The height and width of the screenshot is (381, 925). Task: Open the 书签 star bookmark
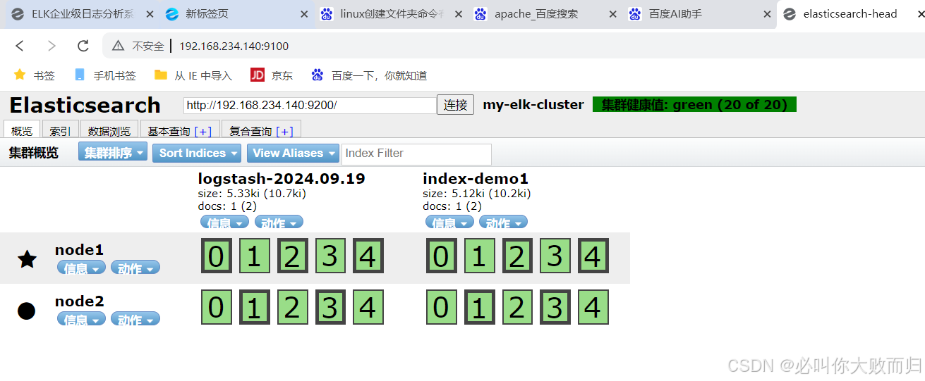pos(34,75)
